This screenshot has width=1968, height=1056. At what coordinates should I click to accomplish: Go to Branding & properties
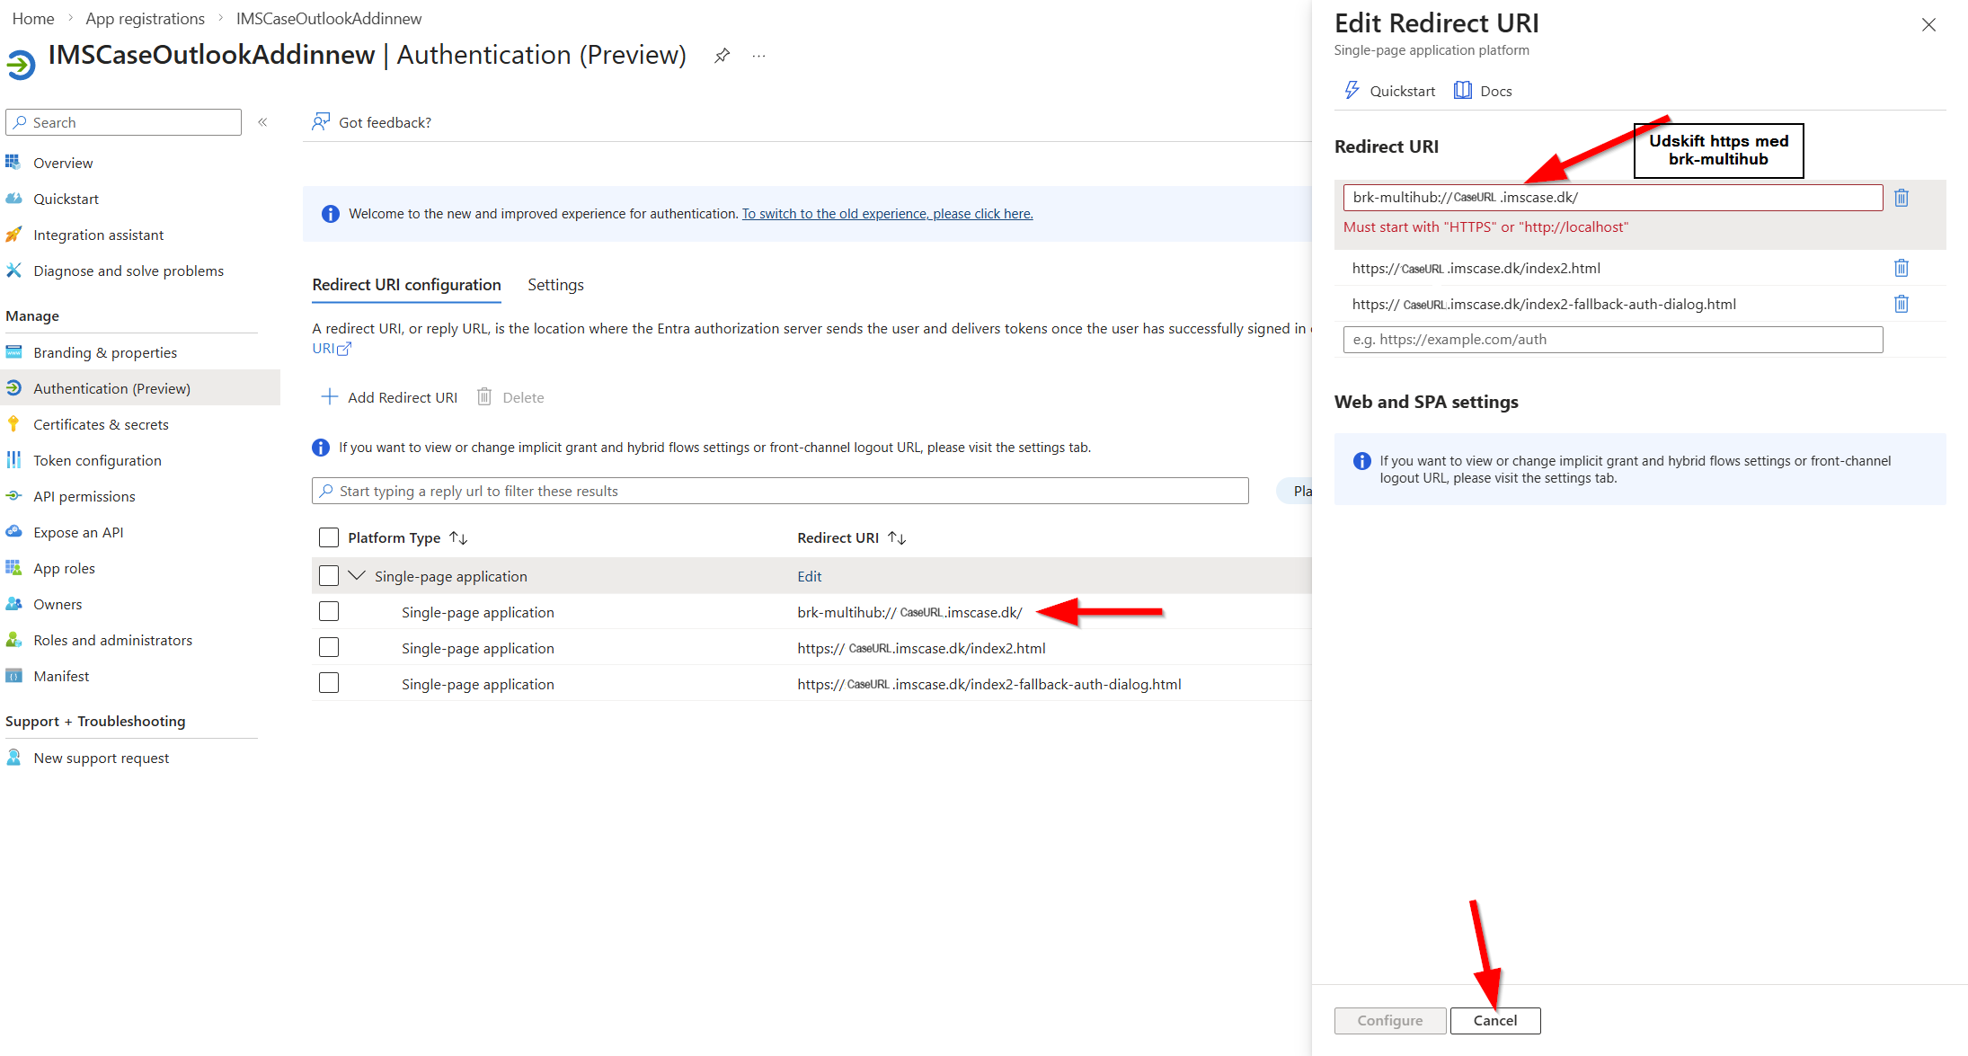pos(105,352)
